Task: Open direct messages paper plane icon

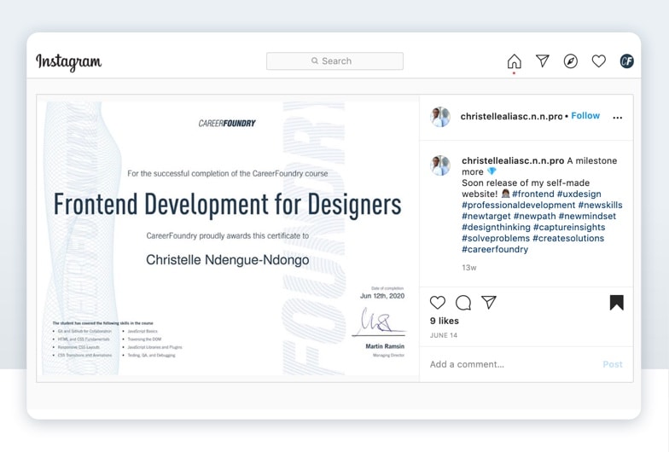Action: (x=542, y=61)
